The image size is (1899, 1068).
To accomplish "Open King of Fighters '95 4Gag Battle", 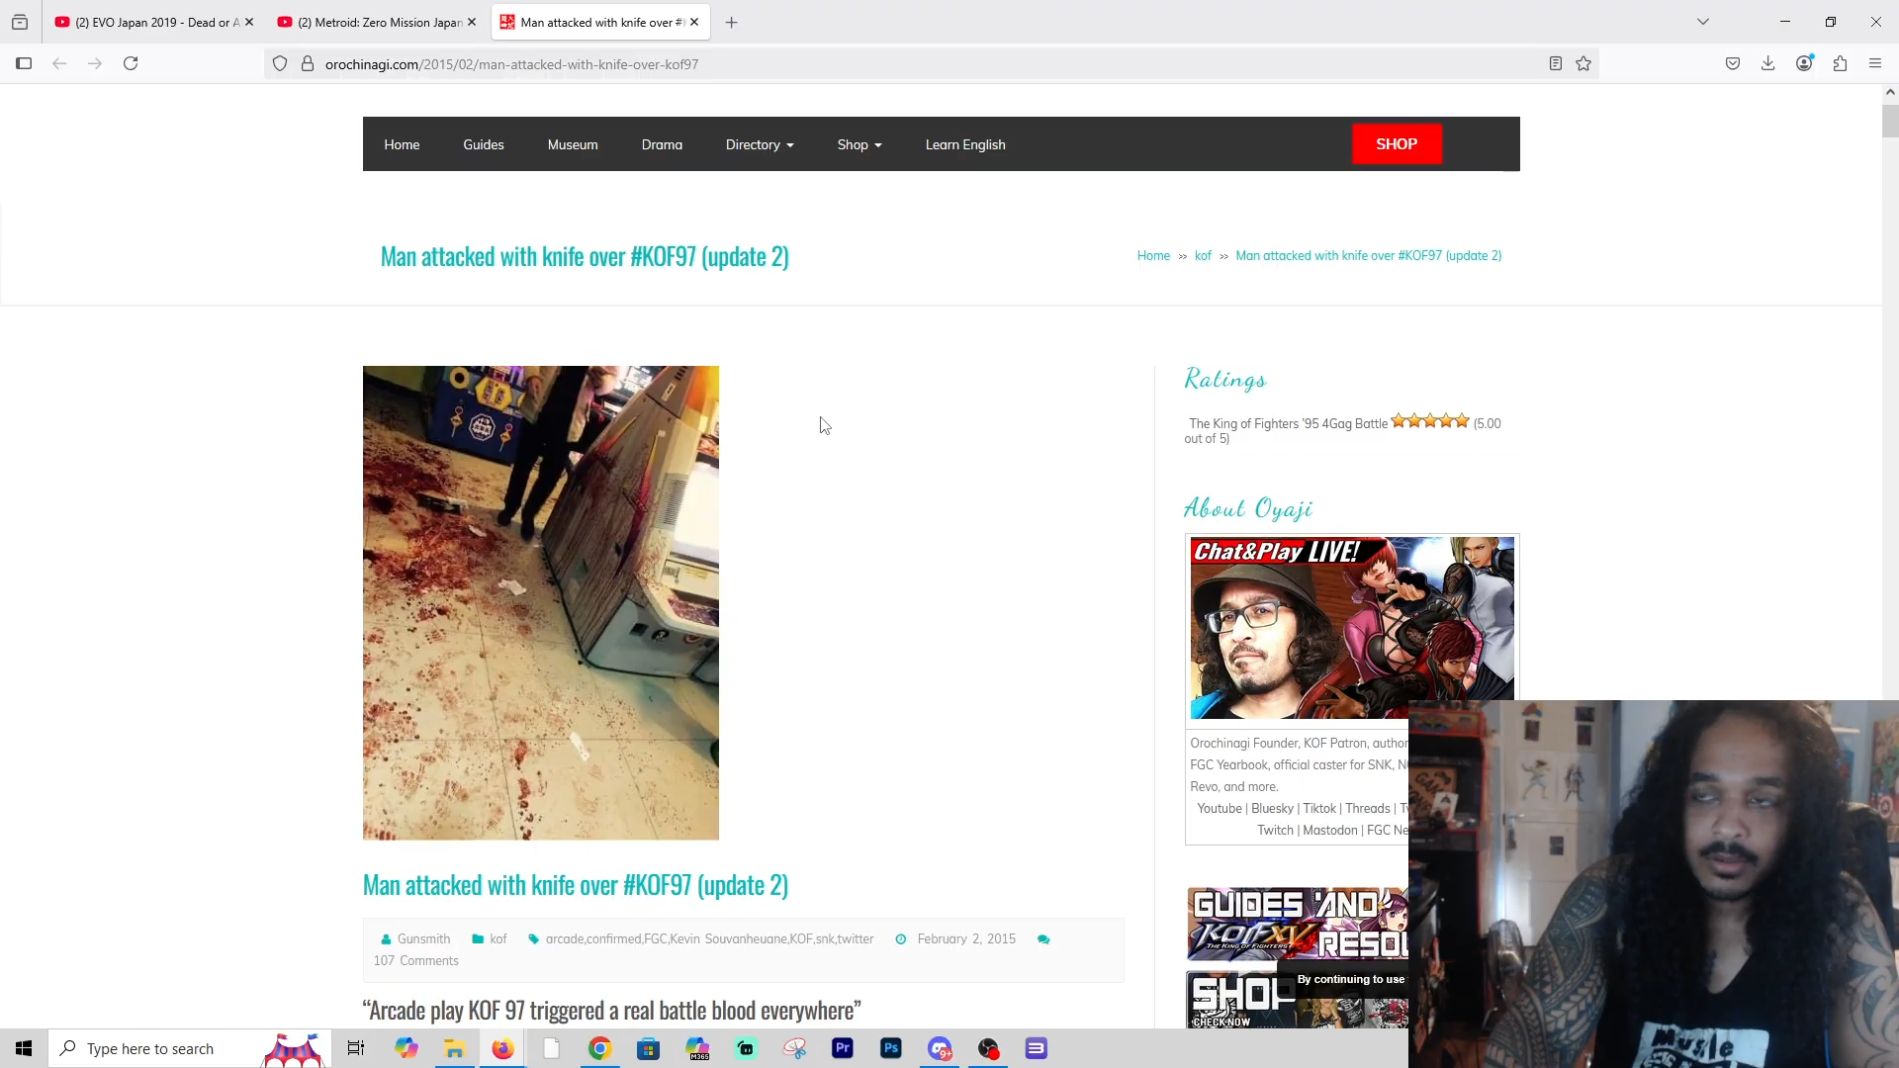I will click(1288, 424).
